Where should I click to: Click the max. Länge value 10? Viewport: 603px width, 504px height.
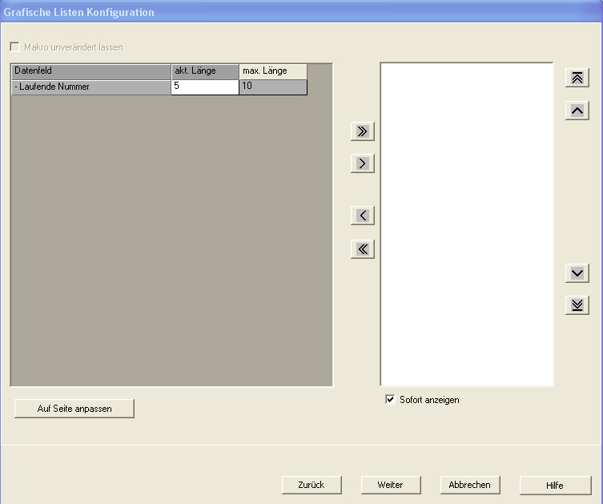point(273,87)
